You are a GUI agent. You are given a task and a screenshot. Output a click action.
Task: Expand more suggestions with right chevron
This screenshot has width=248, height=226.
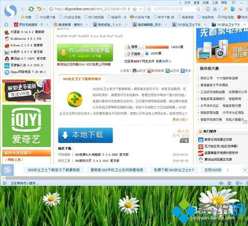pyautogui.click(x=227, y=170)
